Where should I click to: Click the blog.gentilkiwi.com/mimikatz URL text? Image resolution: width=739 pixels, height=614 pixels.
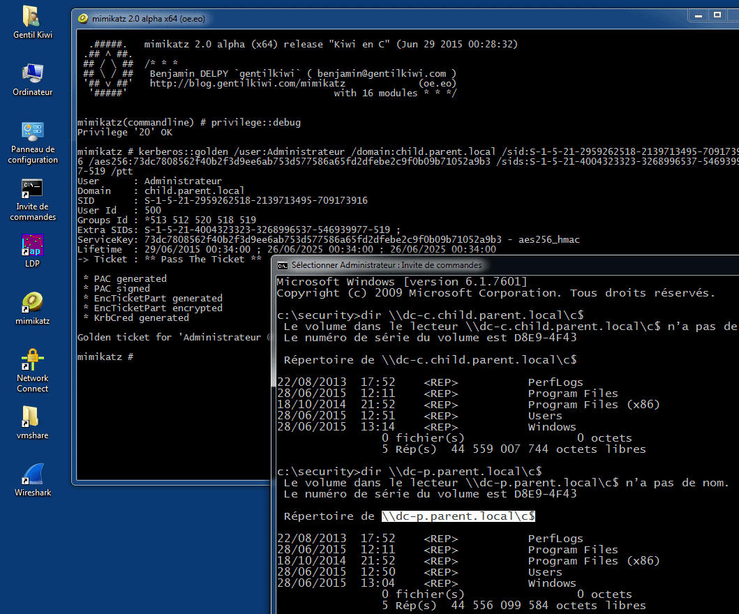tap(247, 84)
